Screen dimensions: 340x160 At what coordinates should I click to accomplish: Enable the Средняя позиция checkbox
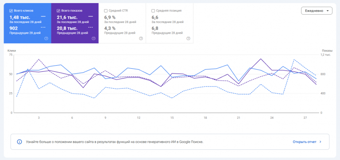tap(153, 11)
